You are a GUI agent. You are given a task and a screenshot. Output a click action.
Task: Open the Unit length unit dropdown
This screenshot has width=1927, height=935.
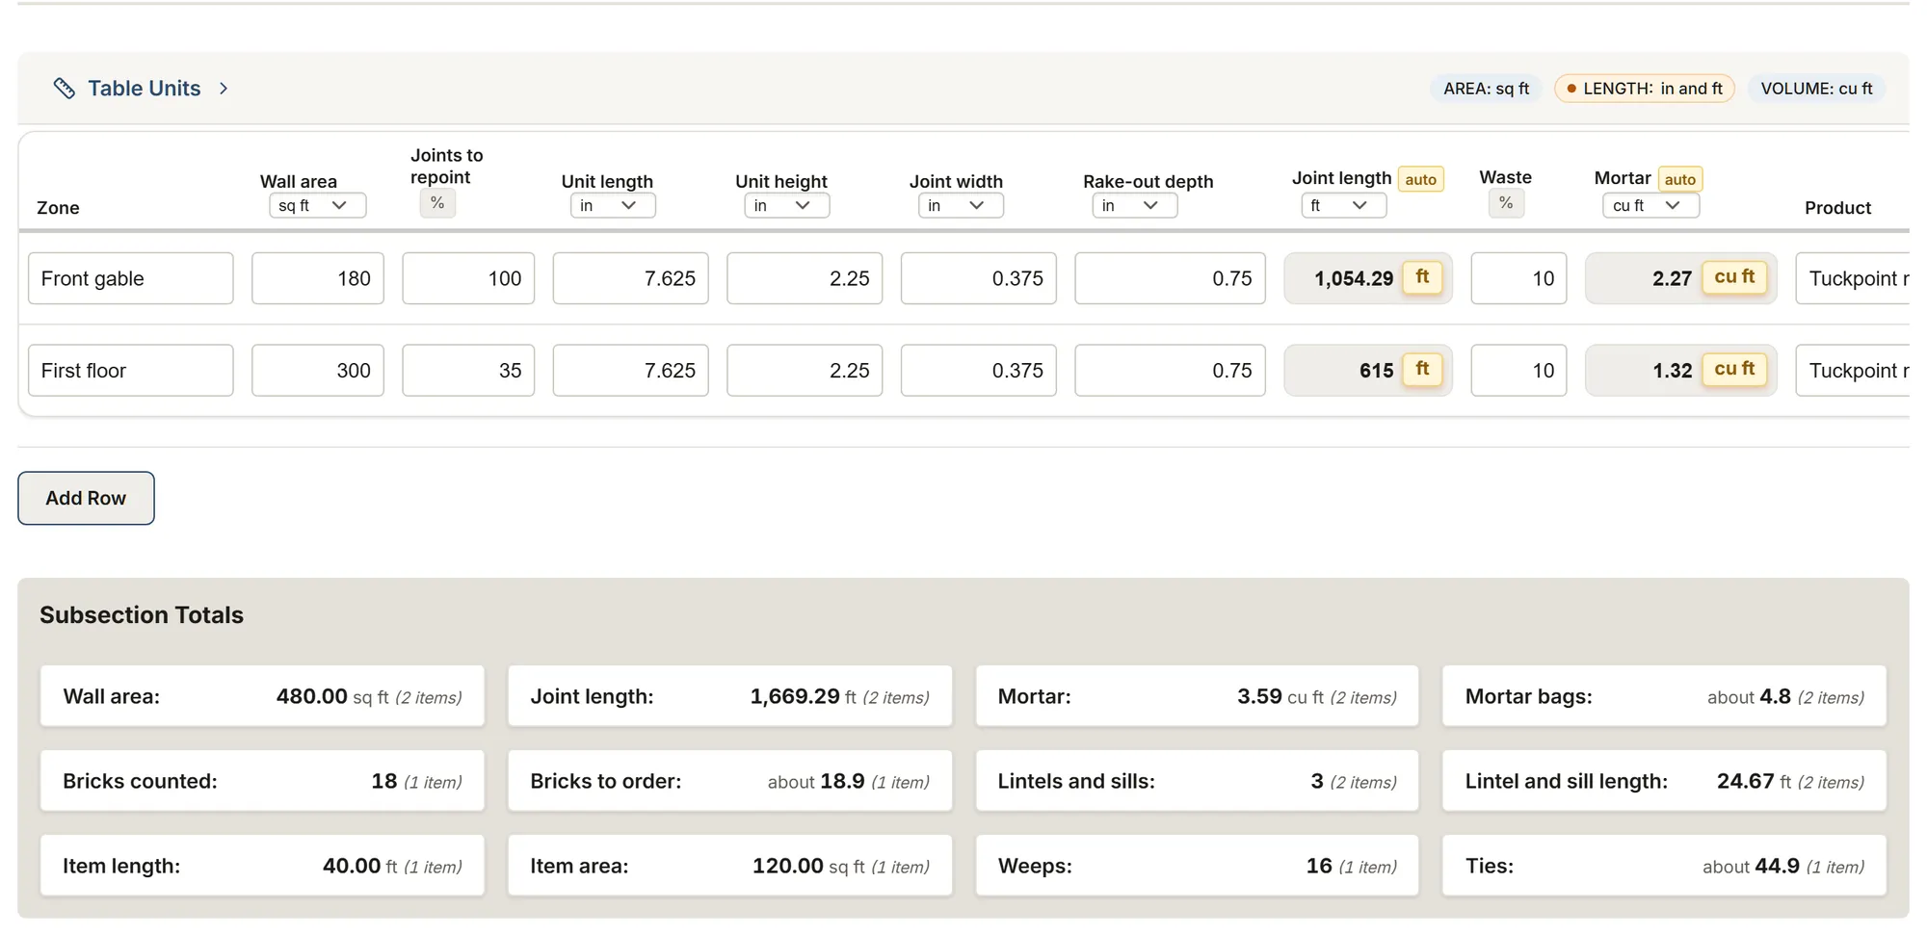tap(613, 205)
